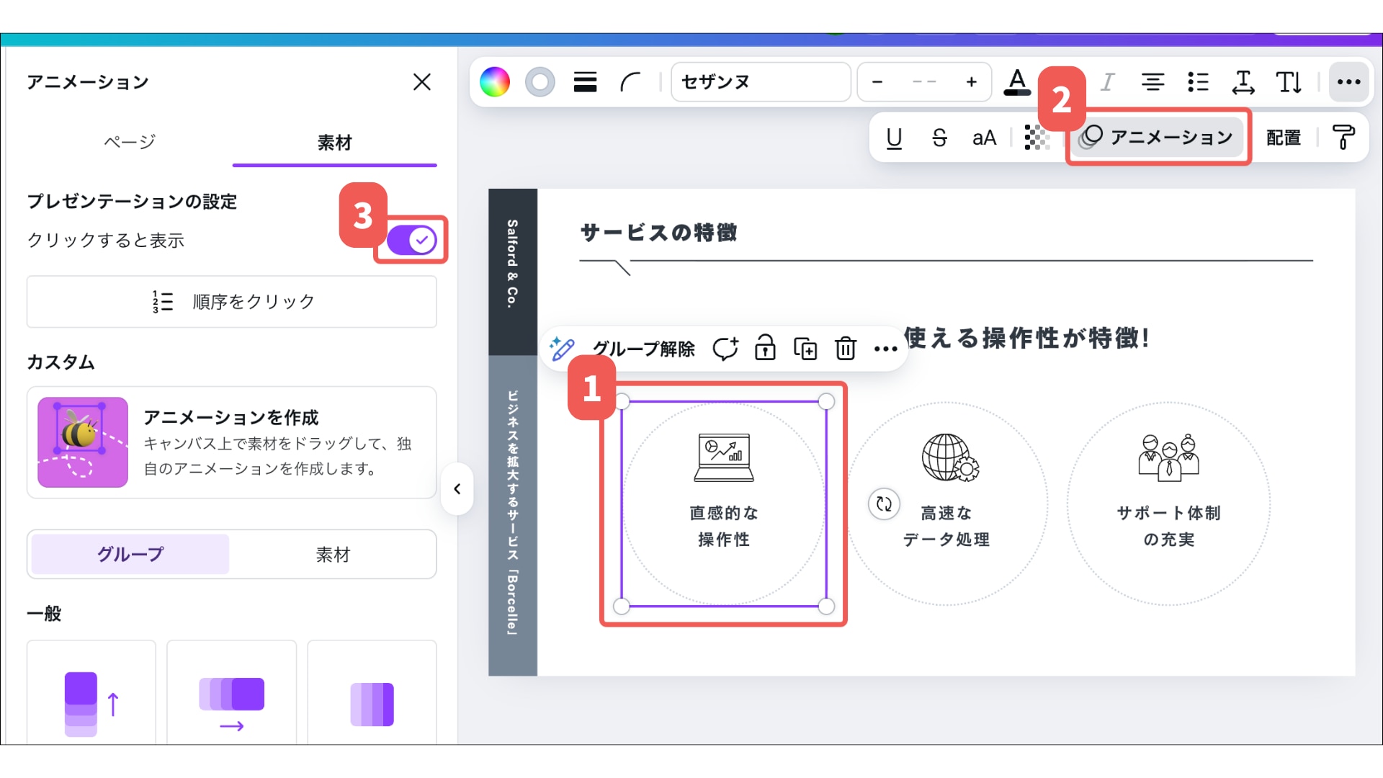This screenshot has height=778, width=1383.
Task: Toggle the クリックすると表示 switch
Action: 411,240
